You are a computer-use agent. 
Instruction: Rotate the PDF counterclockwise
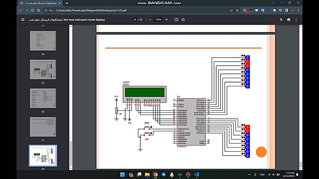(183, 20)
